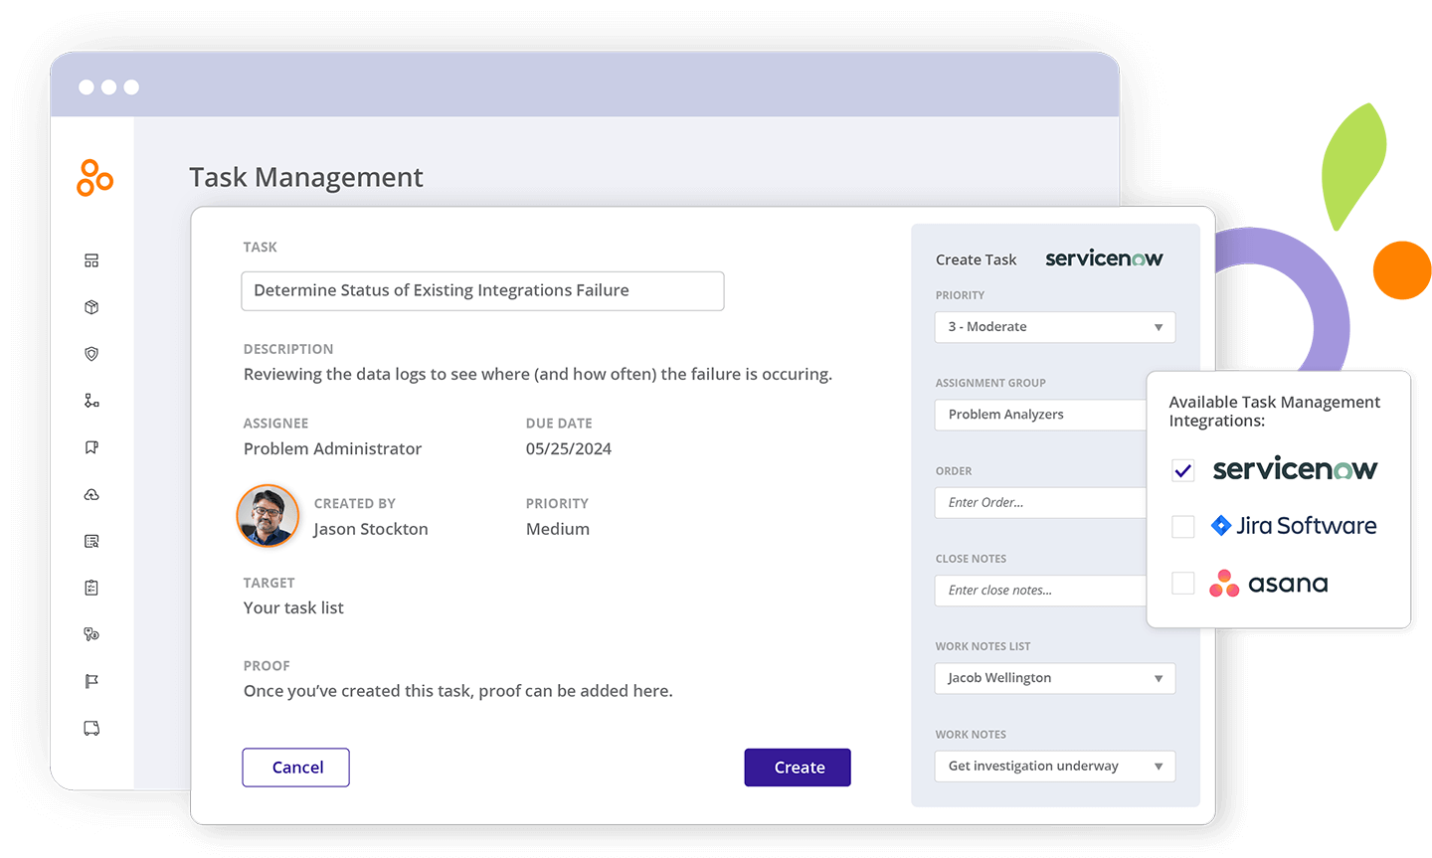Open the dashboard layout icon in the sidebar
Screen dimensions: 1432x858
tap(91, 260)
